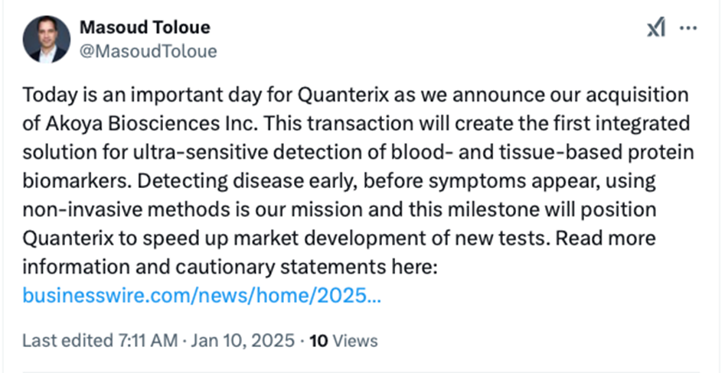Click the Grok xI icon

pos(656,28)
